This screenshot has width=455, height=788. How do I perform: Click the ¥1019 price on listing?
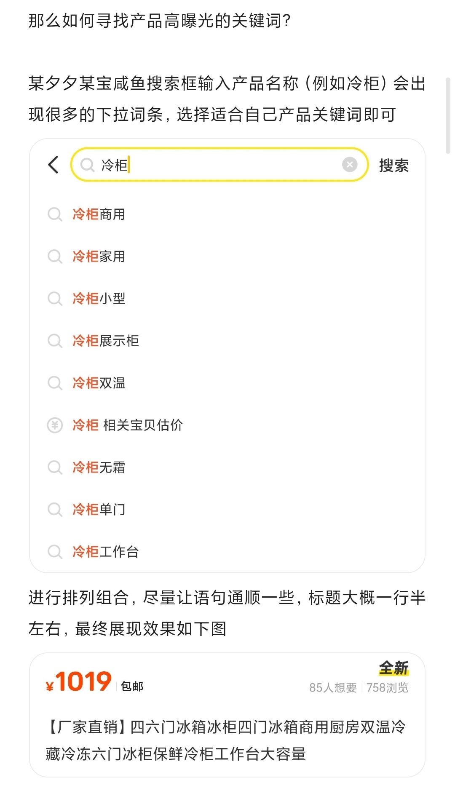pos(79,682)
